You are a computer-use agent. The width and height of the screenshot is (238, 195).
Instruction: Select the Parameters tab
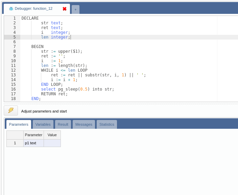click(x=19, y=124)
